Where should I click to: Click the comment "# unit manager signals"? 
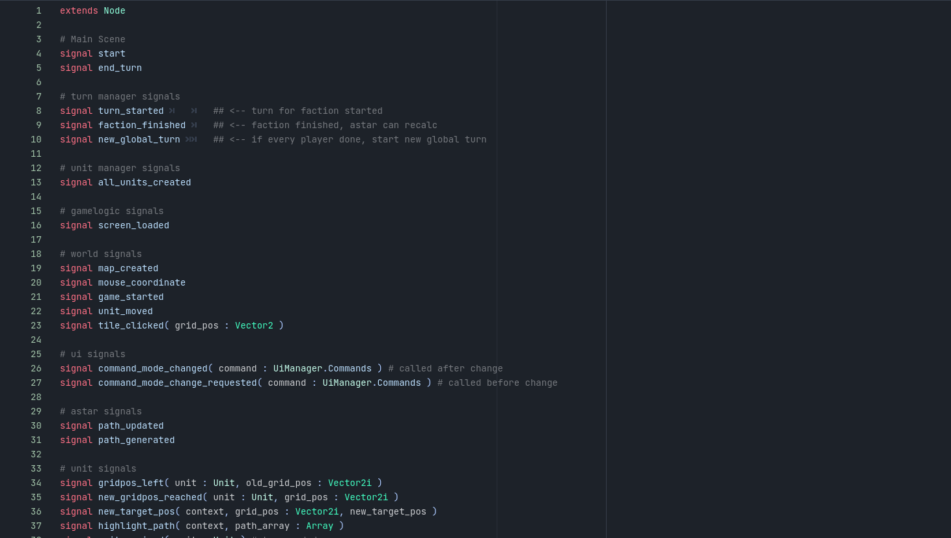tap(120, 168)
